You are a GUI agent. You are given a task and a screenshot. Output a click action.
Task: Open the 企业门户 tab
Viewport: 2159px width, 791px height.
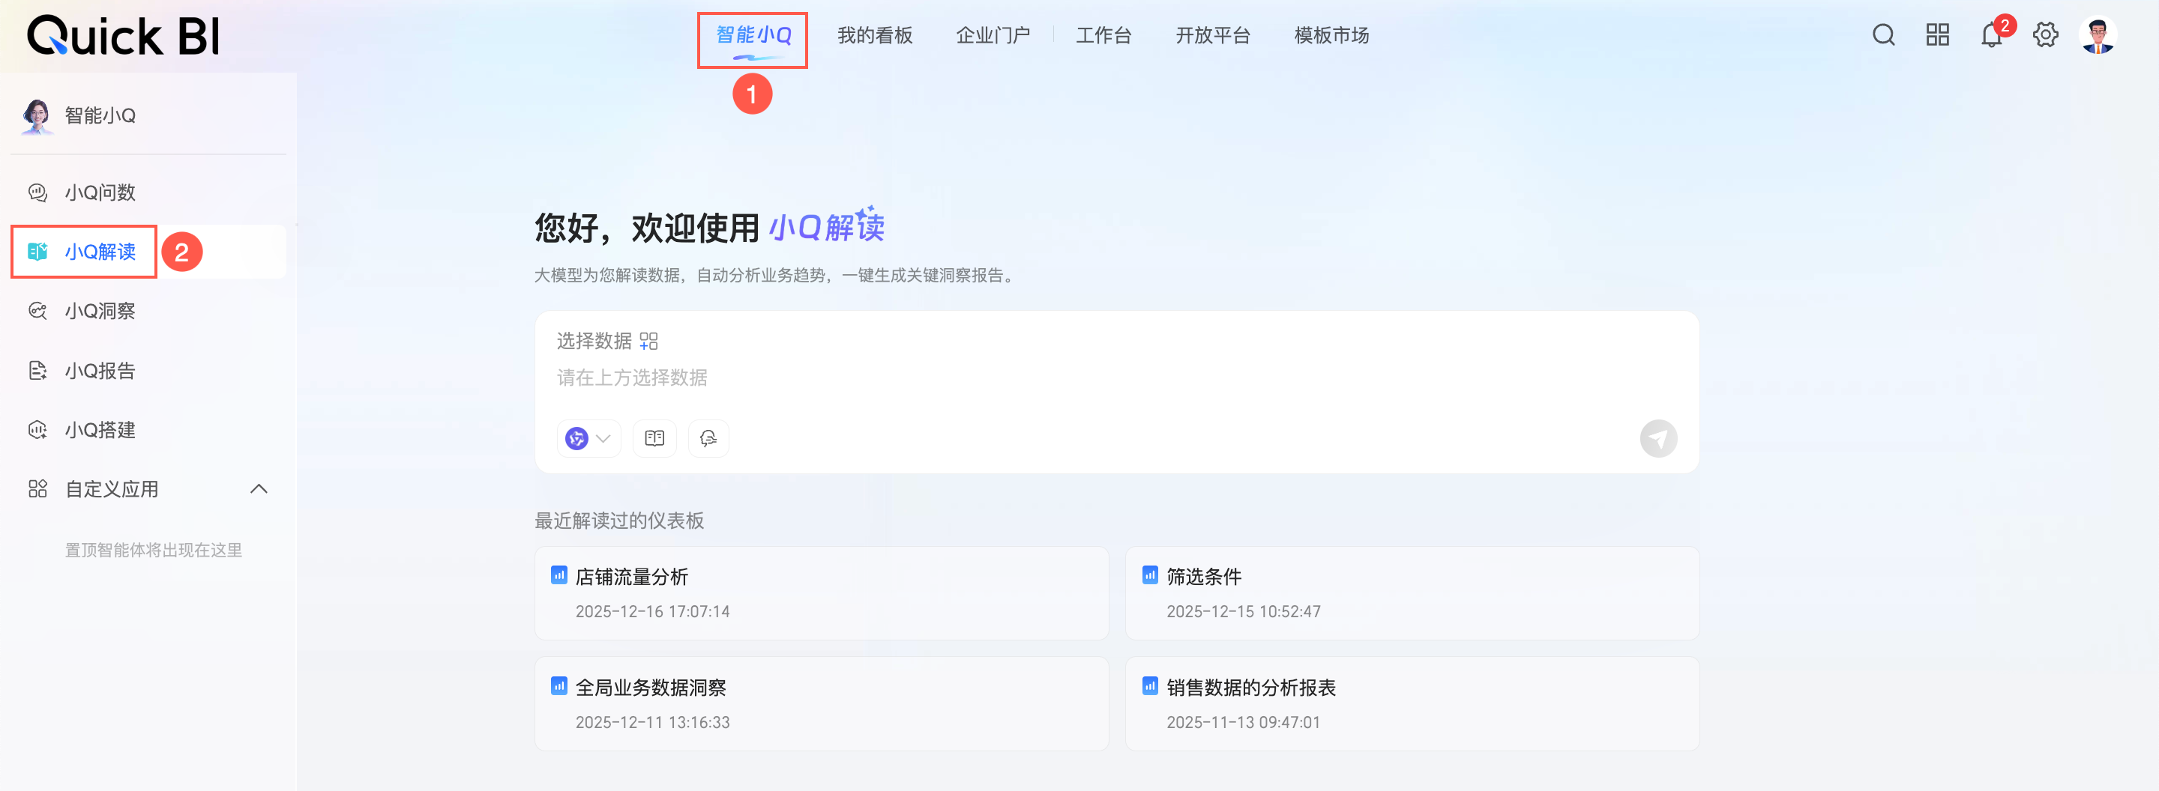tap(993, 35)
